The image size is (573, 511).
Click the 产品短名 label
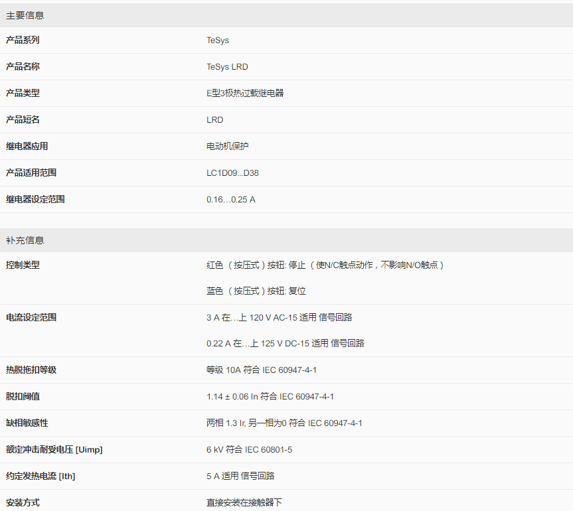(x=23, y=120)
